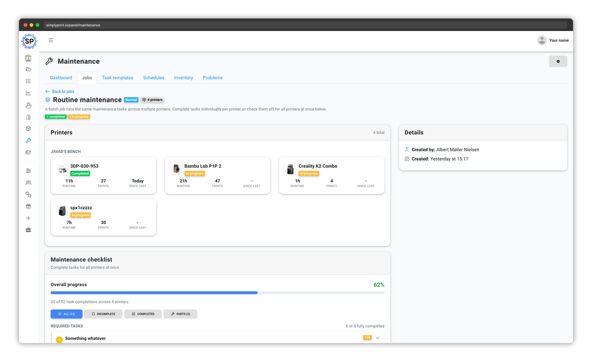Toggle the hamburger menu in top bar
The width and height of the screenshot is (592, 362).
[51, 40]
